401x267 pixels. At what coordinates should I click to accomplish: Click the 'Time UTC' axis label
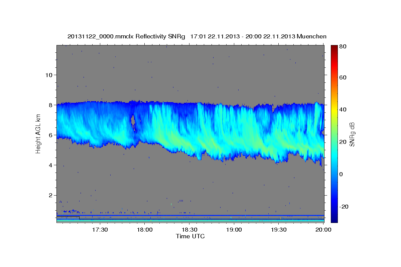(x=190, y=236)
